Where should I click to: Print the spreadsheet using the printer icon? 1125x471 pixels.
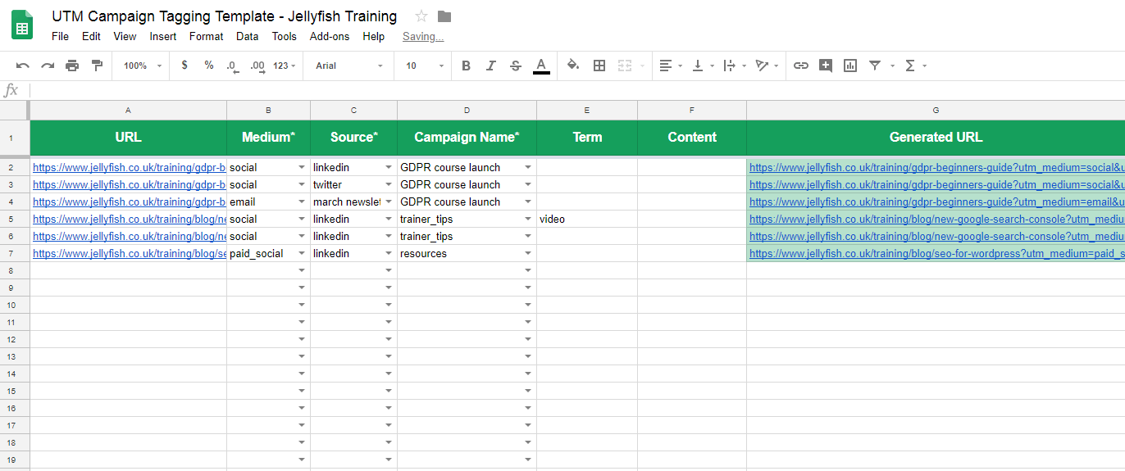click(72, 66)
